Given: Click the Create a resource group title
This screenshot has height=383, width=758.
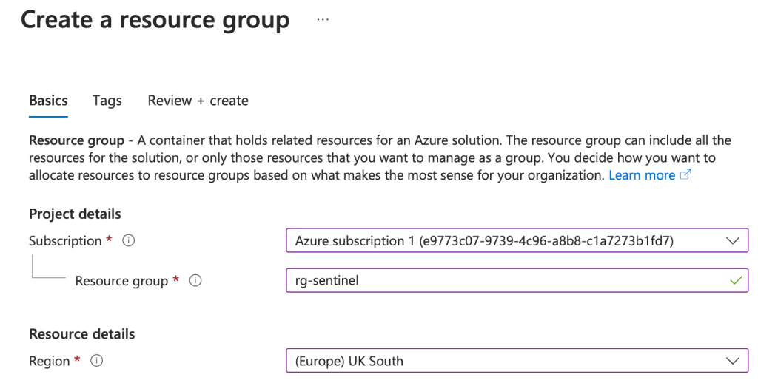Looking at the screenshot, I should pyautogui.click(x=155, y=20).
